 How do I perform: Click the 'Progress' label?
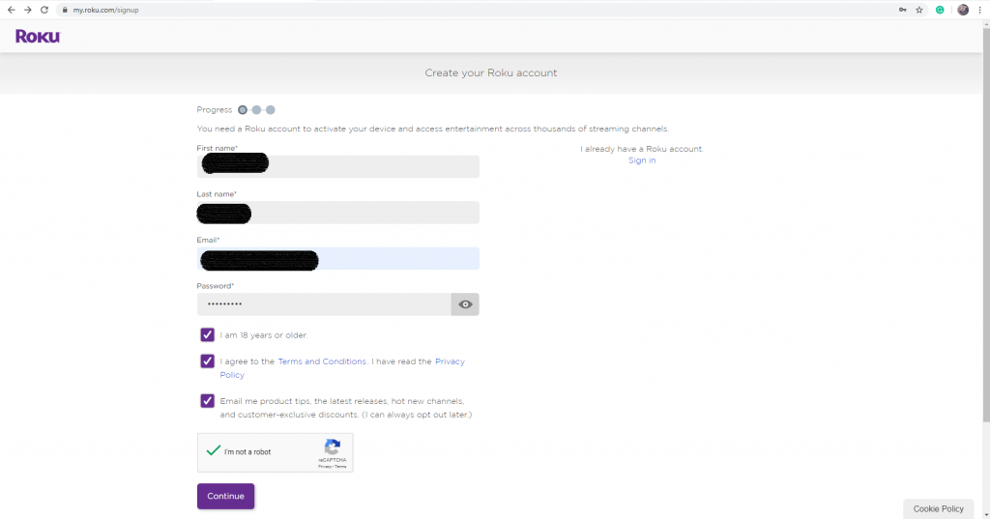point(215,110)
